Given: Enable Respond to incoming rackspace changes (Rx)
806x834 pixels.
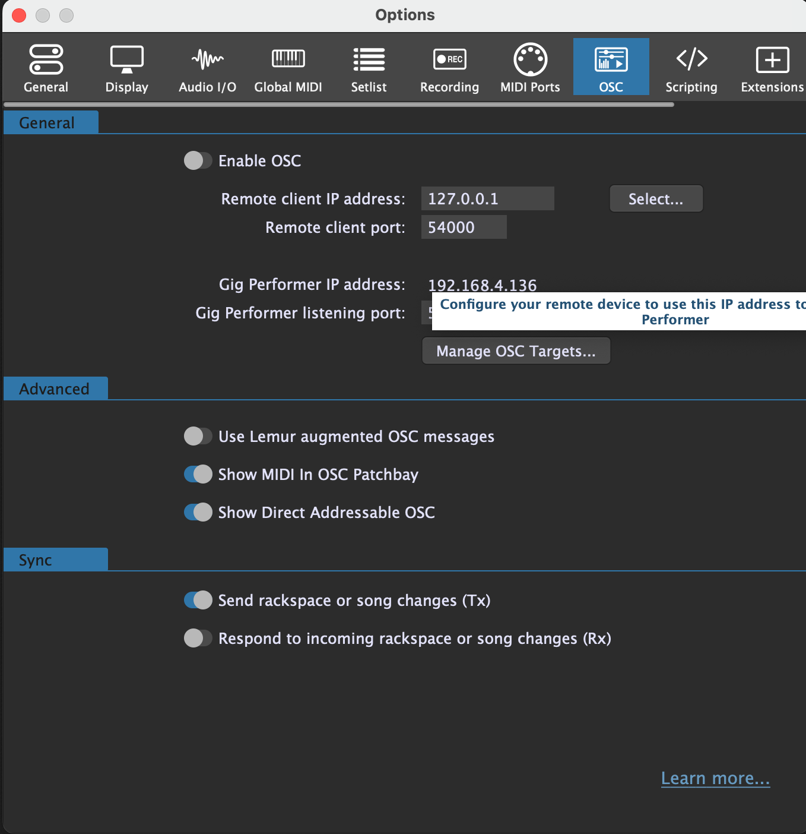Looking at the screenshot, I should click(x=198, y=638).
